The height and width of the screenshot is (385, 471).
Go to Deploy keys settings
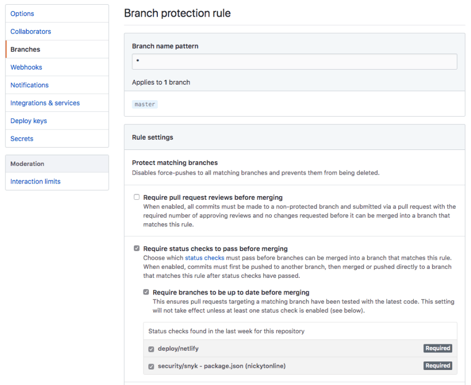tap(28, 120)
